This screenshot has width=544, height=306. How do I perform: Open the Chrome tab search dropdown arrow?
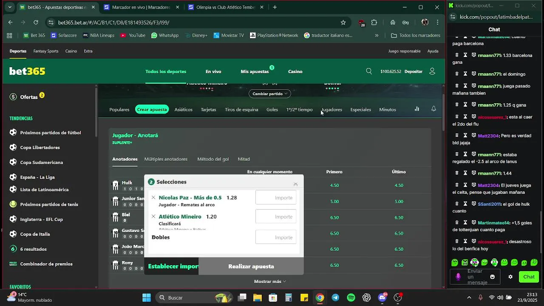(10, 7)
